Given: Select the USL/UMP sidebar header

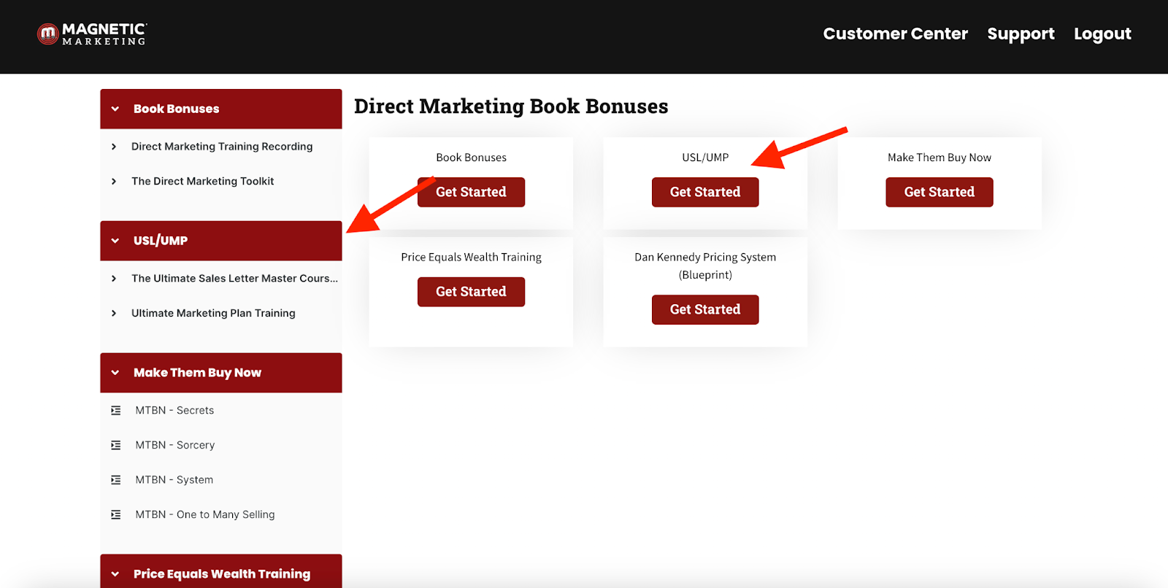Looking at the screenshot, I should tap(221, 241).
